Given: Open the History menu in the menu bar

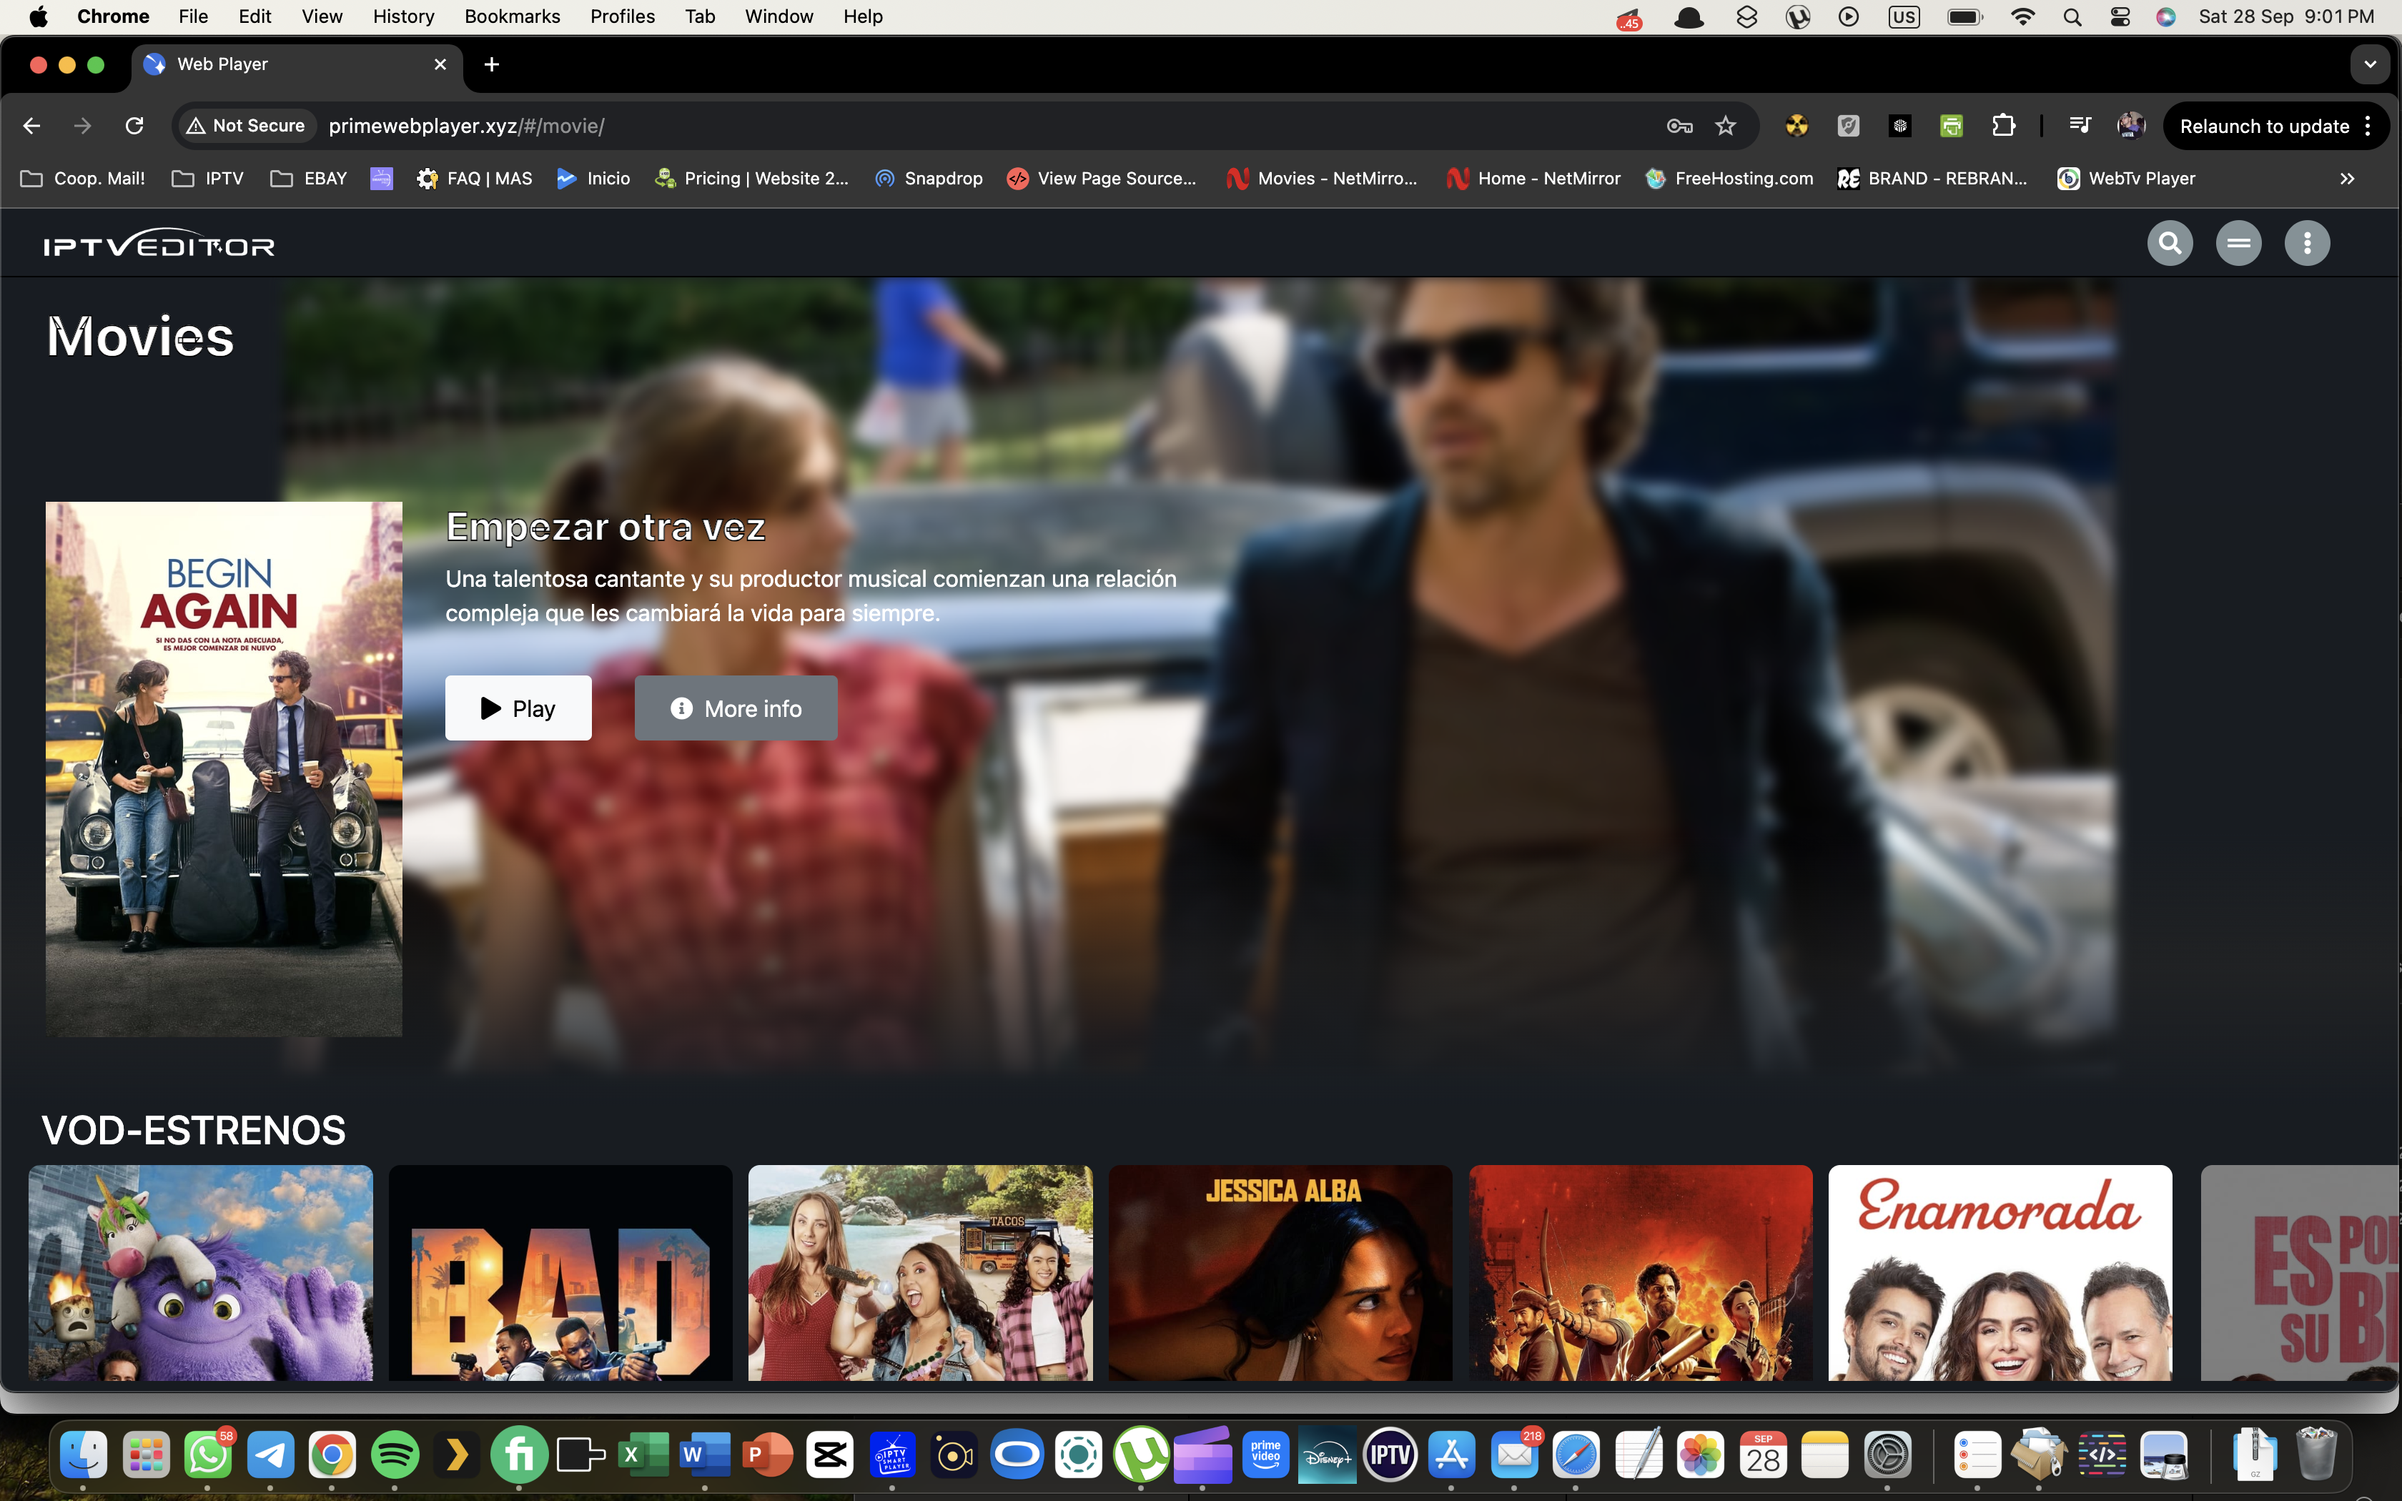Looking at the screenshot, I should pyautogui.click(x=402, y=16).
